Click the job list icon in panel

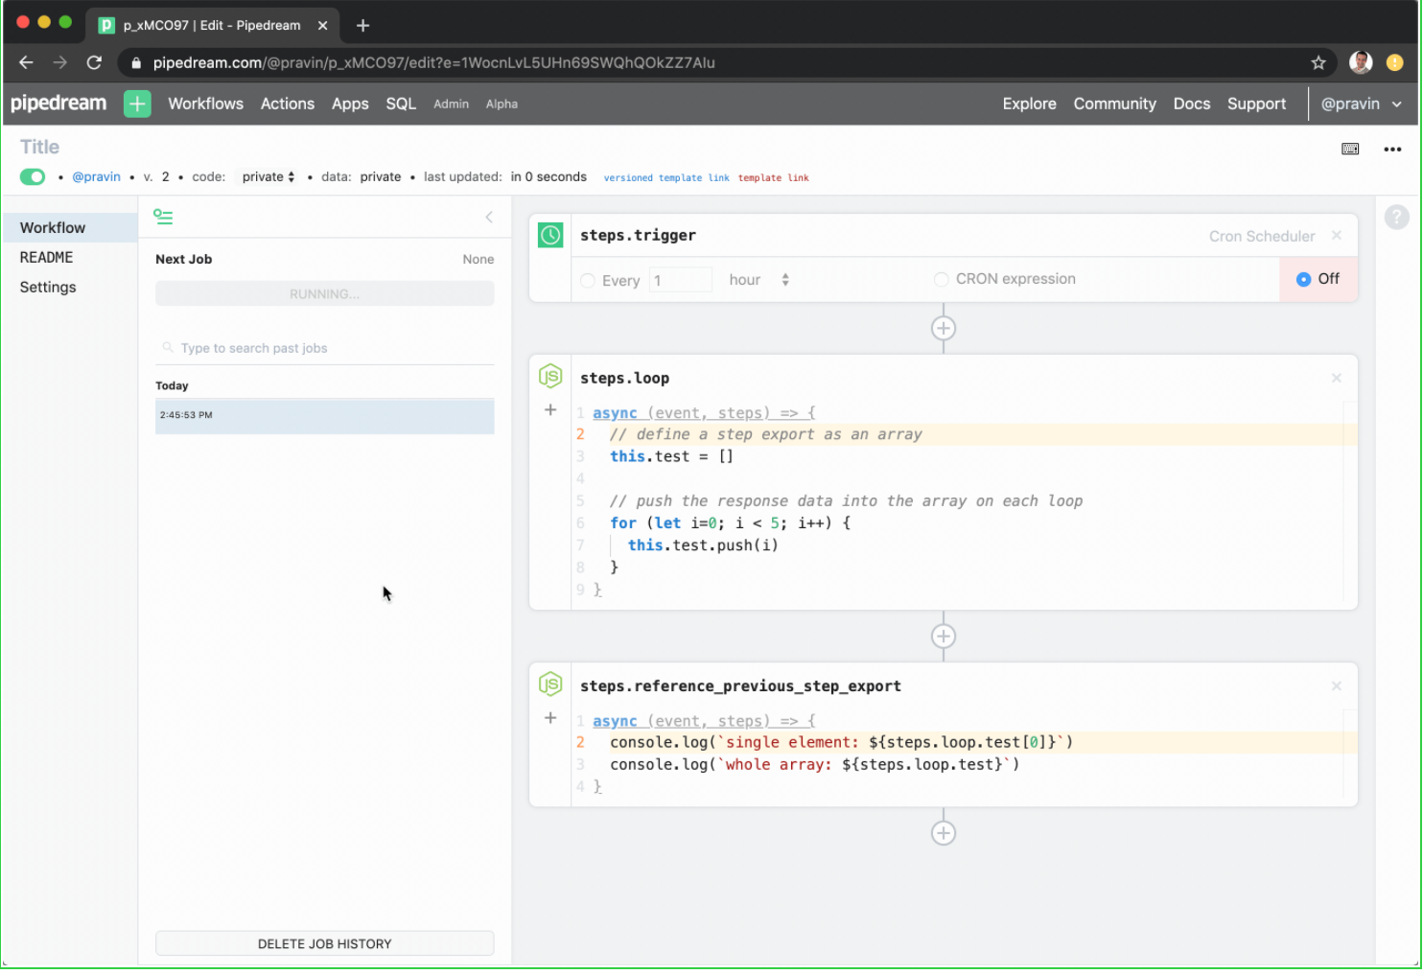click(x=163, y=218)
